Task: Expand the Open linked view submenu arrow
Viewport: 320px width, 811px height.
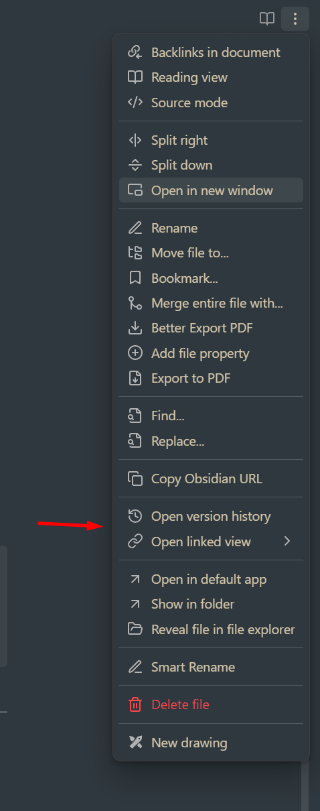Action: click(287, 541)
